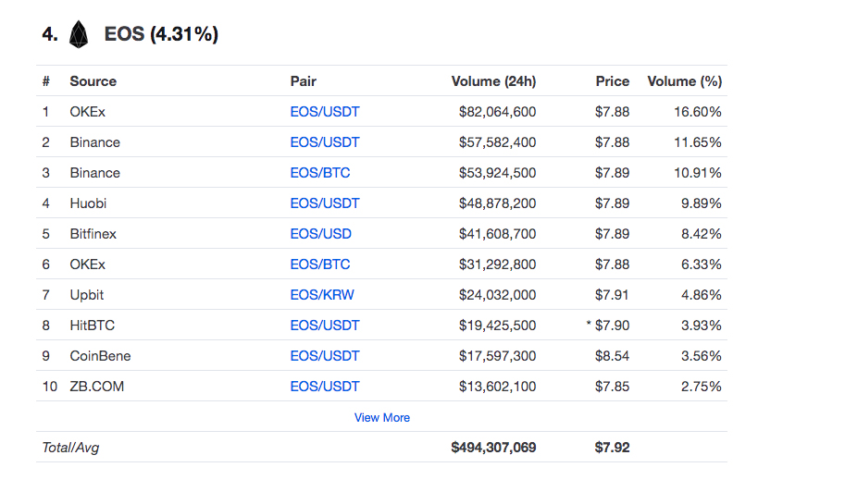845x492 pixels.
Task: Click the $17,597,300 volume value
Action: click(x=497, y=356)
